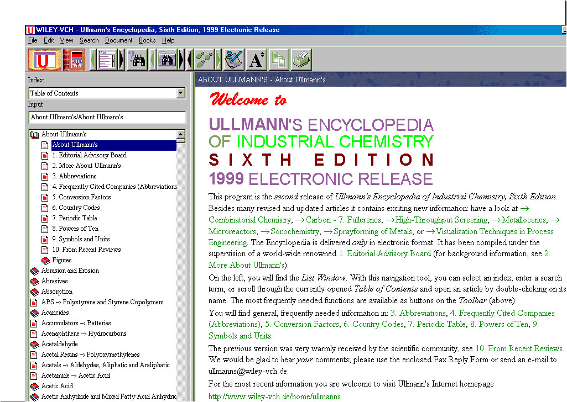Click the closed book icon beside Figures
The image size is (567, 402).
(x=45, y=261)
